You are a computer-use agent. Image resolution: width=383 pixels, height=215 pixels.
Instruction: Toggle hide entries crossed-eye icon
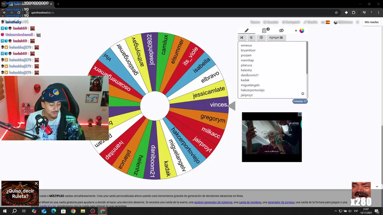pyautogui.click(x=281, y=30)
